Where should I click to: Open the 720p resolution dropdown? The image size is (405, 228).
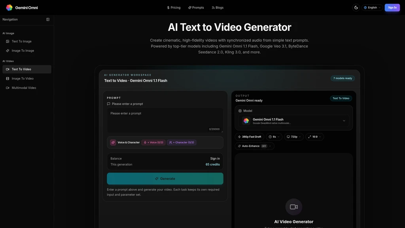294,137
